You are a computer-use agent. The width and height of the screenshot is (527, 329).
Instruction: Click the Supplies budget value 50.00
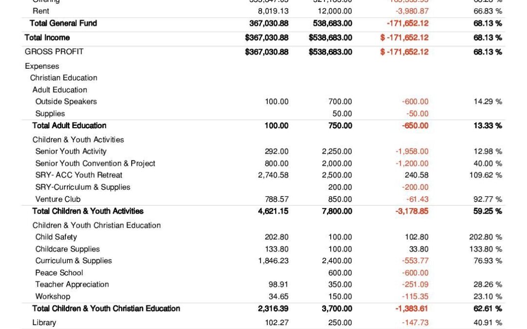(x=342, y=114)
